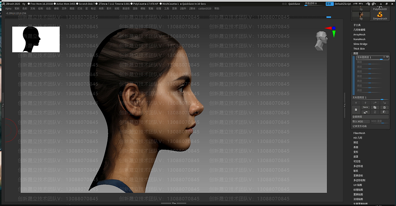Open the 文件 file menu
Viewport: 396px width, 206px height.
pyautogui.click(x=64, y=9)
